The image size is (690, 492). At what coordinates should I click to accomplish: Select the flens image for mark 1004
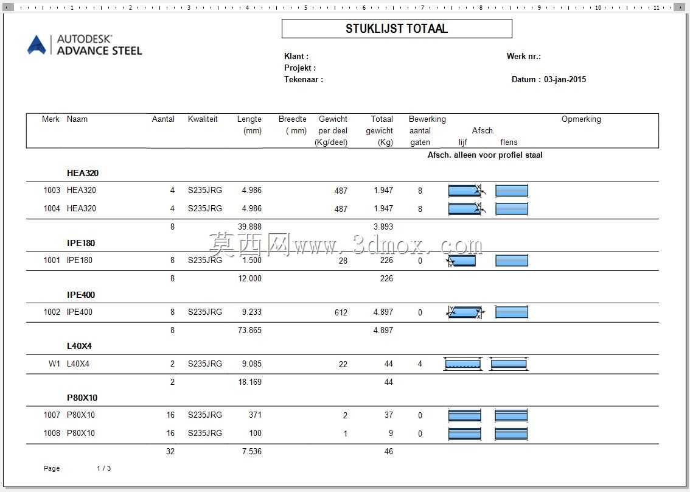511,209
